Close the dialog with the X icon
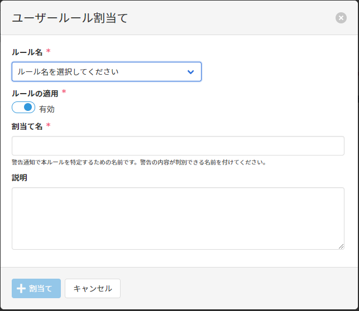359x311 pixels. (x=341, y=18)
